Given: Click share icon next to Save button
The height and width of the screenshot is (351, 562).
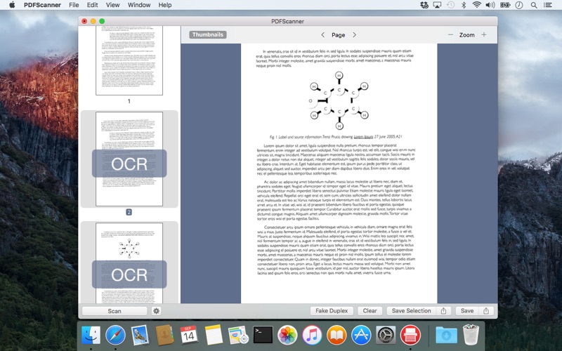Looking at the screenshot, I should click(486, 311).
